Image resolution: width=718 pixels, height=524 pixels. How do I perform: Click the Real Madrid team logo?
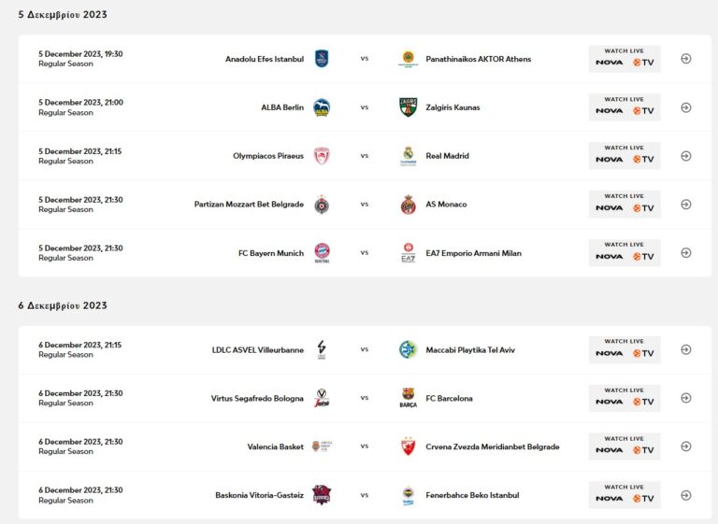click(408, 156)
